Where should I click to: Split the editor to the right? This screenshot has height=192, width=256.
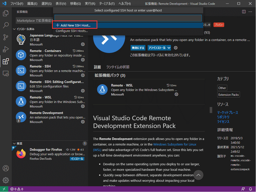tap(244, 12)
